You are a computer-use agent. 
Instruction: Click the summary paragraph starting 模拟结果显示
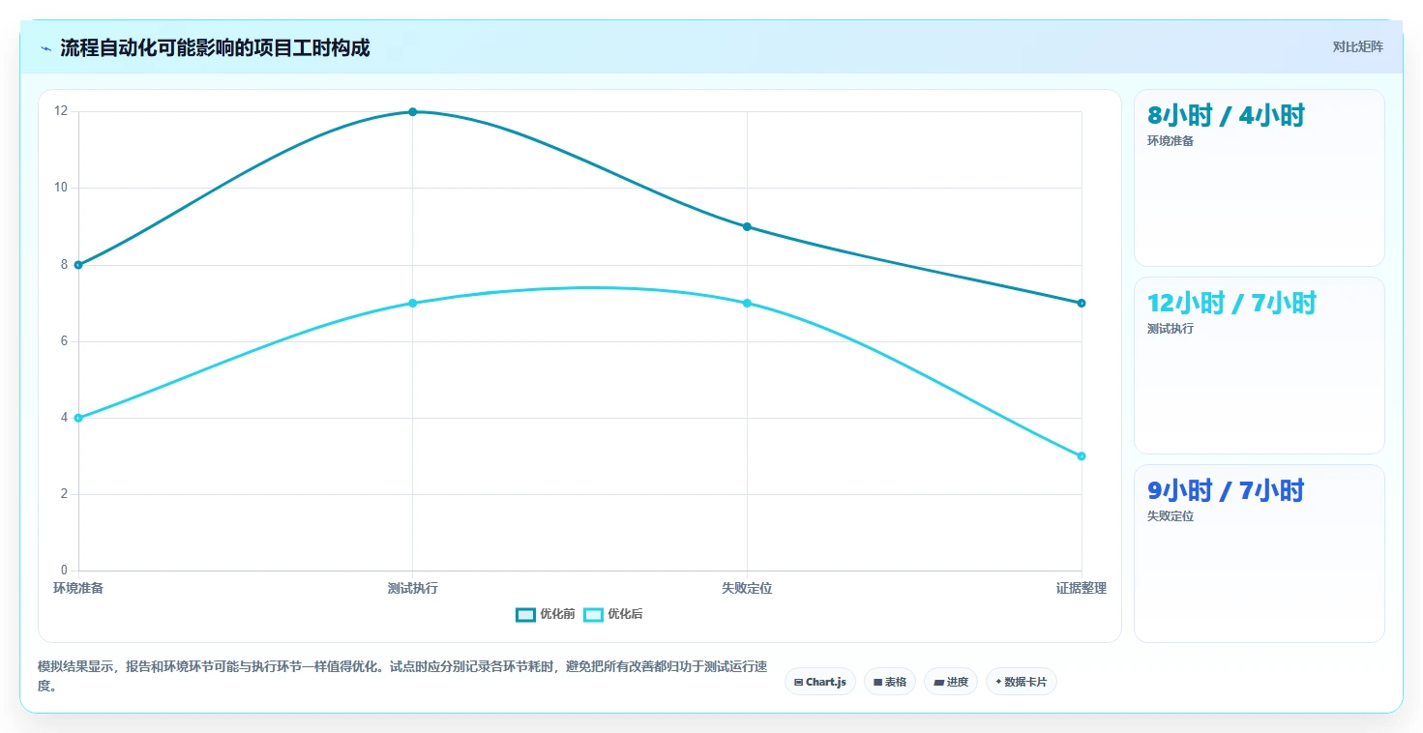click(x=402, y=676)
